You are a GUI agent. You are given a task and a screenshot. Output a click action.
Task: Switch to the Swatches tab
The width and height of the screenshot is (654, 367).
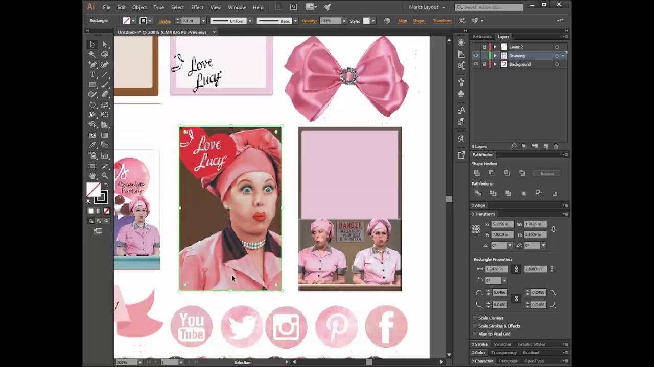click(x=502, y=344)
